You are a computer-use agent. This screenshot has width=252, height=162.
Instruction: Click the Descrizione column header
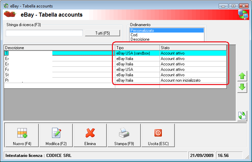[60, 48]
